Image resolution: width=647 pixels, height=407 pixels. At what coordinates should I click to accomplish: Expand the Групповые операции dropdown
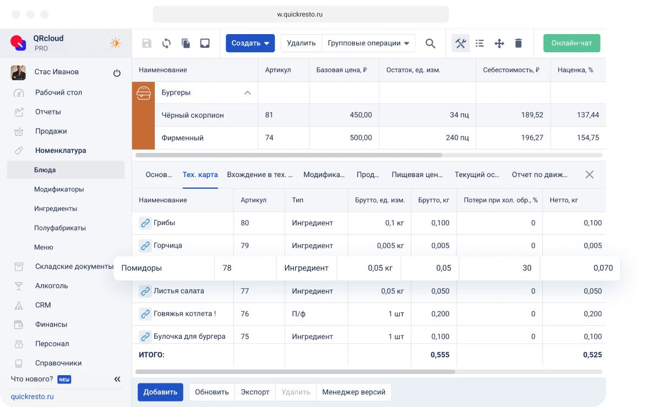368,43
